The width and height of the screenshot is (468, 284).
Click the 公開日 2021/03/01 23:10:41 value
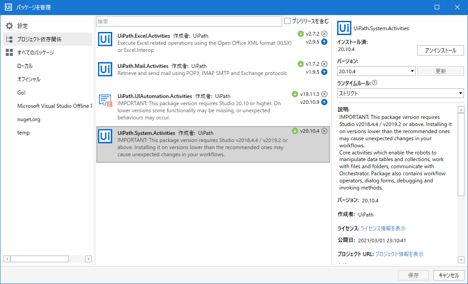click(382, 241)
